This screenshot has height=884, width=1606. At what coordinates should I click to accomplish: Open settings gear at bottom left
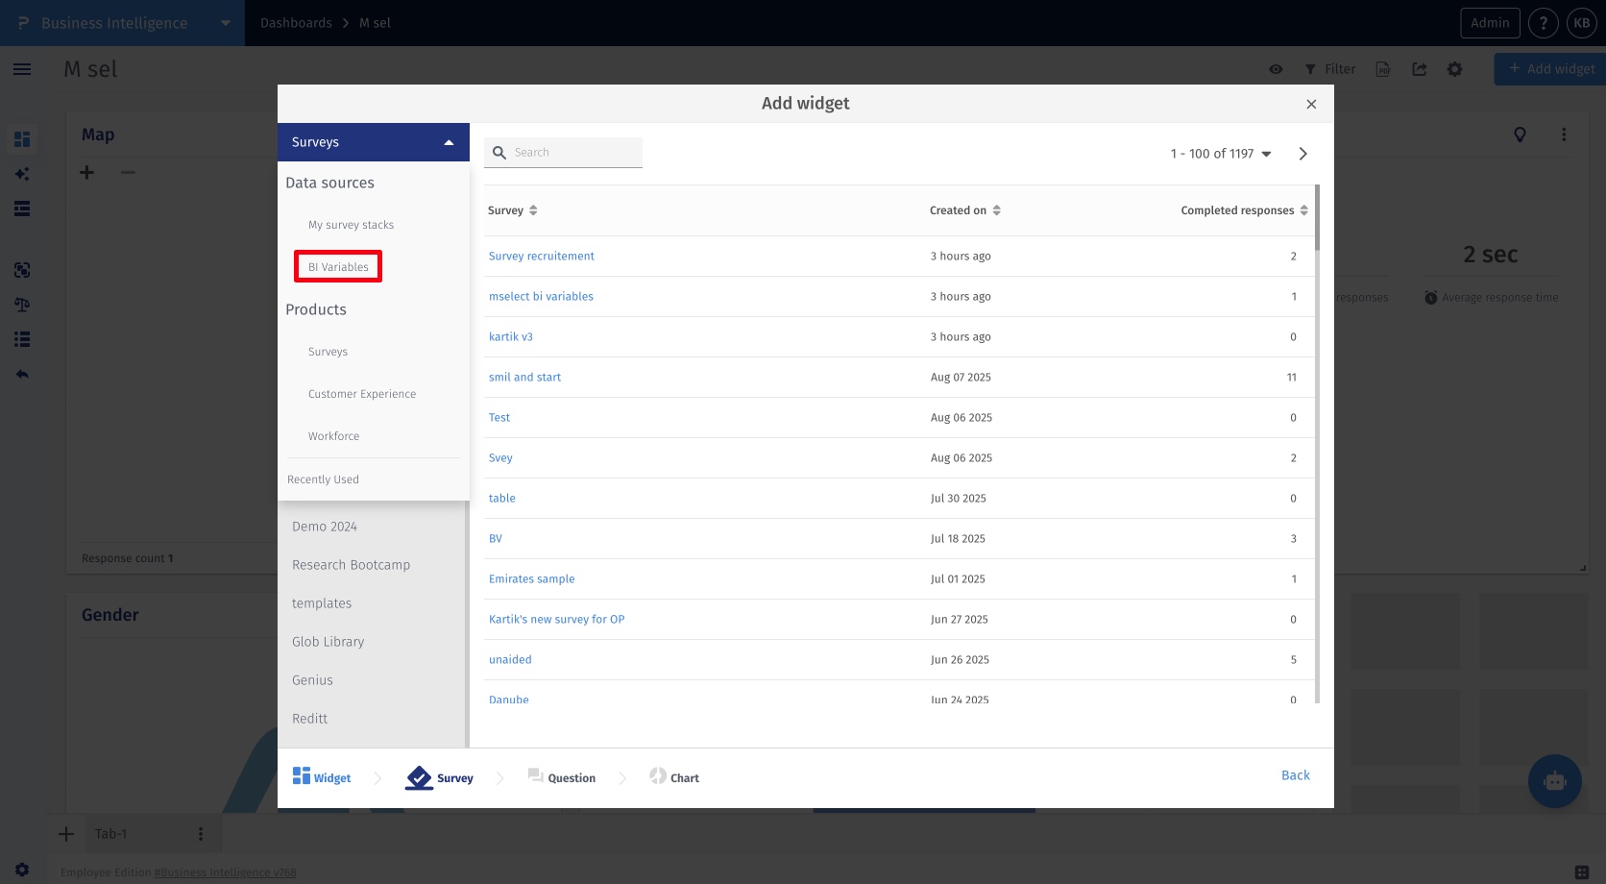tap(22, 869)
